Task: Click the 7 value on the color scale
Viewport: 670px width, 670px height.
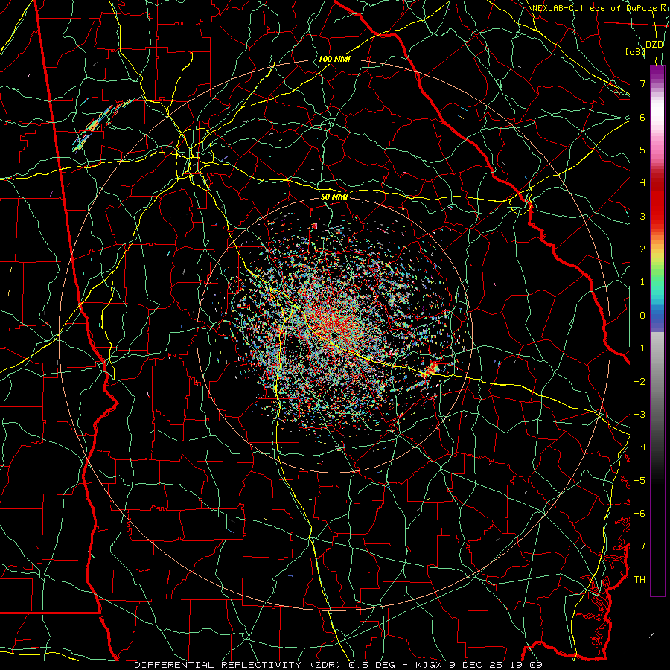Action: tap(642, 83)
